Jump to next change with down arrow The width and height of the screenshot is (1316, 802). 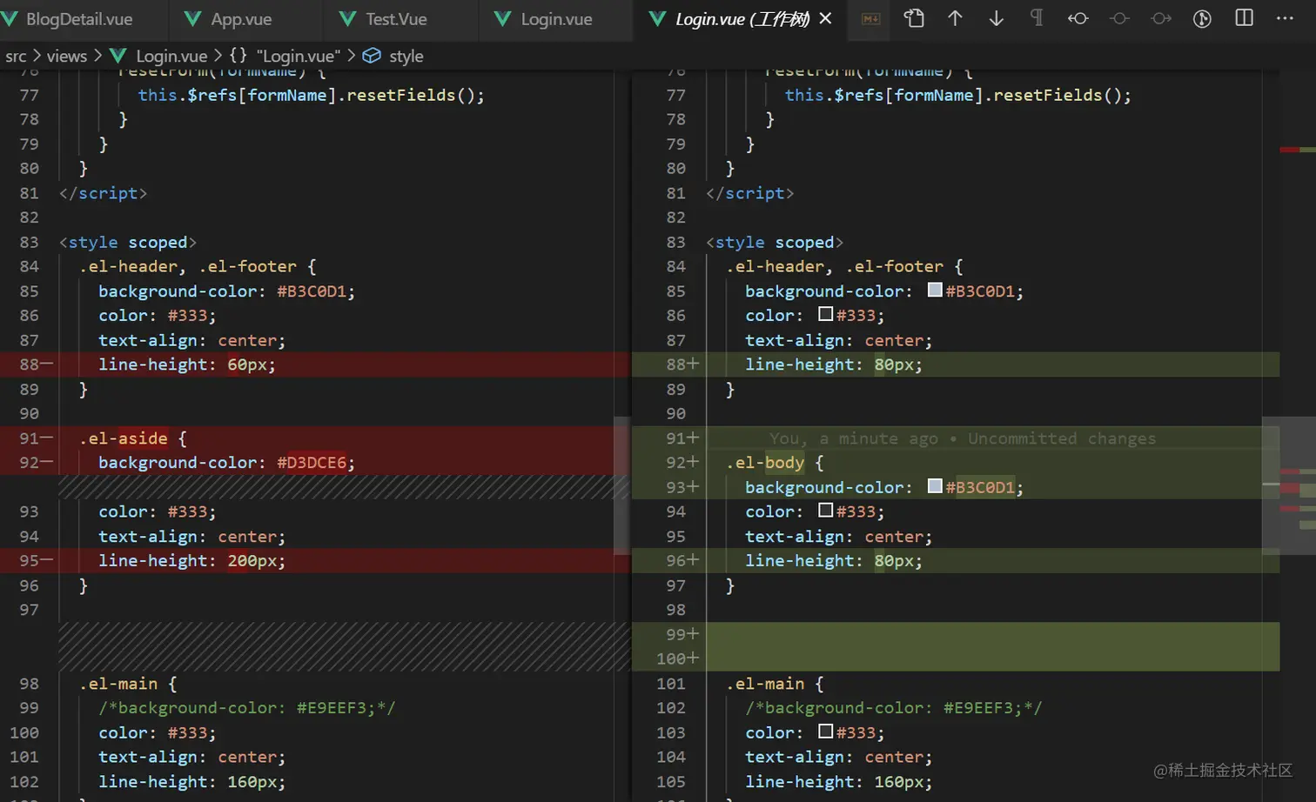click(x=996, y=18)
